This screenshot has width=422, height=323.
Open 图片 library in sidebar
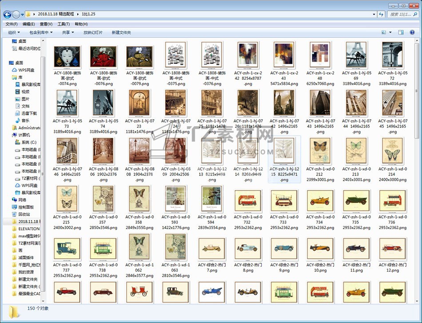(x=23, y=99)
